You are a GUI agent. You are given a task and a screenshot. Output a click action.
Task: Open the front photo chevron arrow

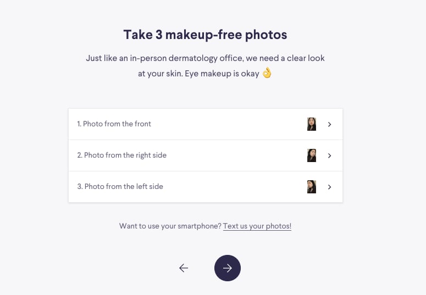329,124
